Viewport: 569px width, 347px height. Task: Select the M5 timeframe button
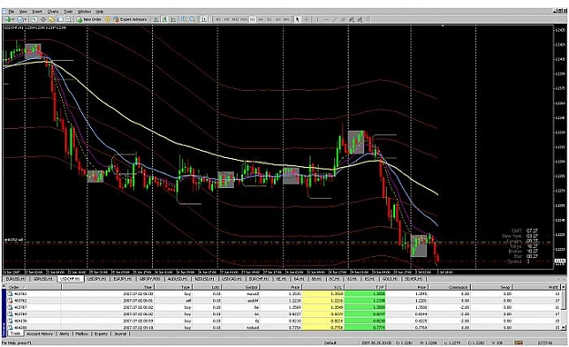[x=227, y=19]
